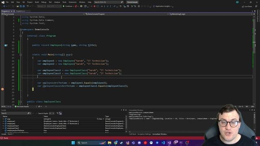Open Visual Studio Code from taskbar
260x146 pixels.
[x=163, y=143]
